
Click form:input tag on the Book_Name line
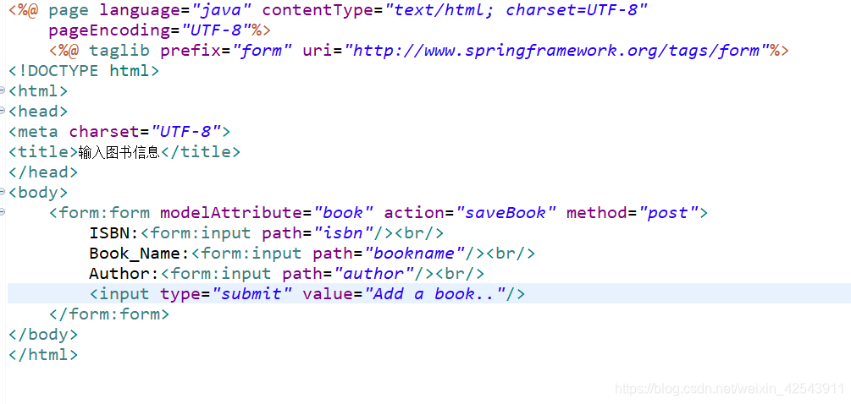[246, 254]
